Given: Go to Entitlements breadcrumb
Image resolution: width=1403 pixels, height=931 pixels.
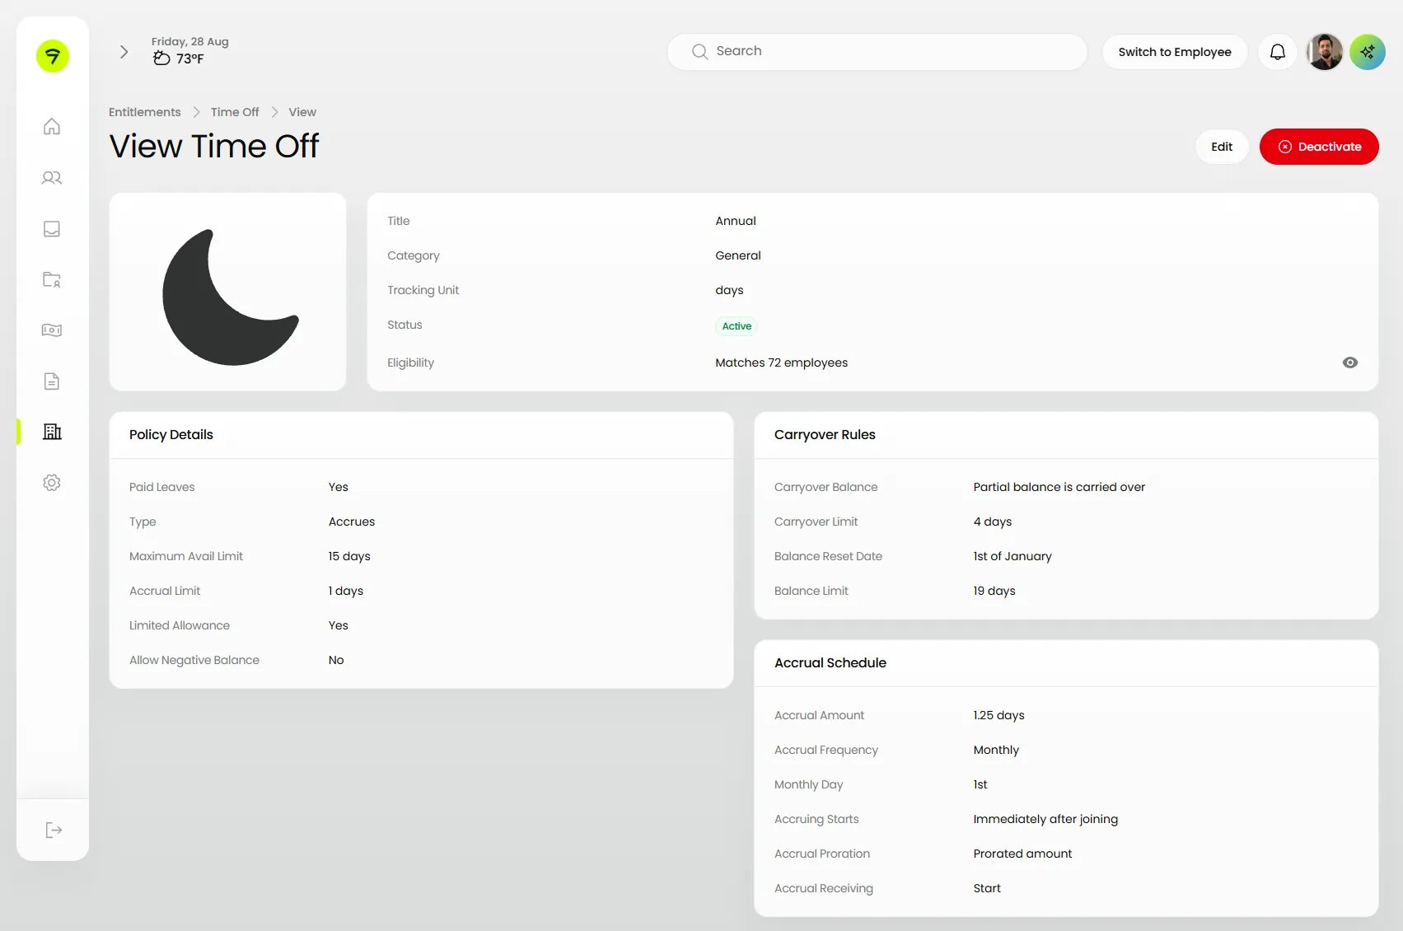Looking at the screenshot, I should tap(145, 112).
